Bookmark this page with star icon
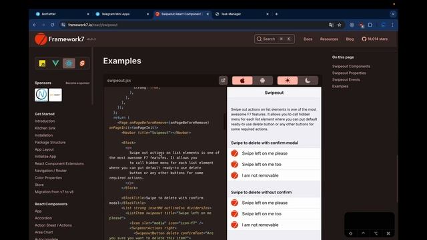The width and height of the screenshot is (427, 240). (x=340, y=25)
